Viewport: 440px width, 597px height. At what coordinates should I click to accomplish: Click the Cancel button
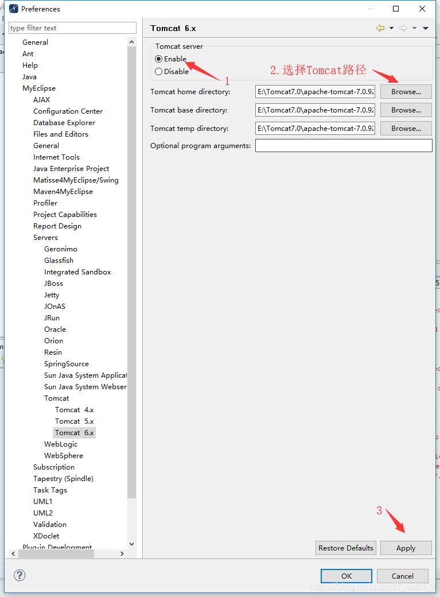(402, 576)
